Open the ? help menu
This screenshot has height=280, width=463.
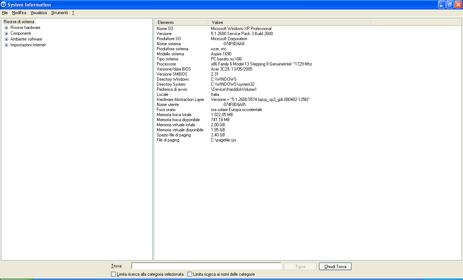pos(73,13)
